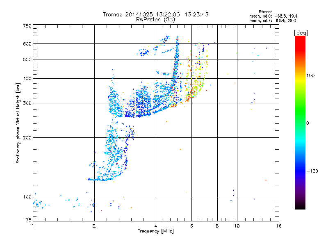Click the colorbar tick label '-100'
This screenshot has height=246, width=328.
click(312, 171)
